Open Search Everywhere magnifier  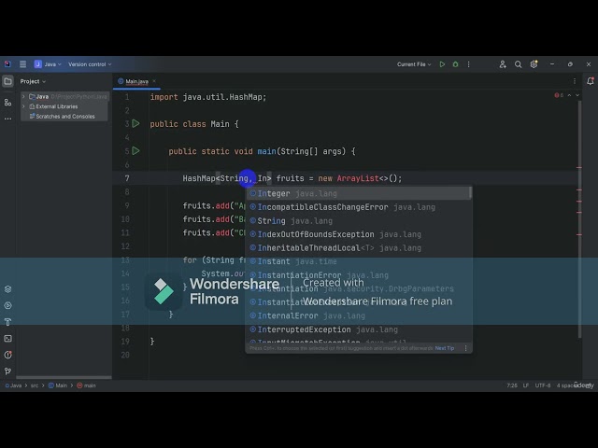pyautogui.click(x=518, y=64)
